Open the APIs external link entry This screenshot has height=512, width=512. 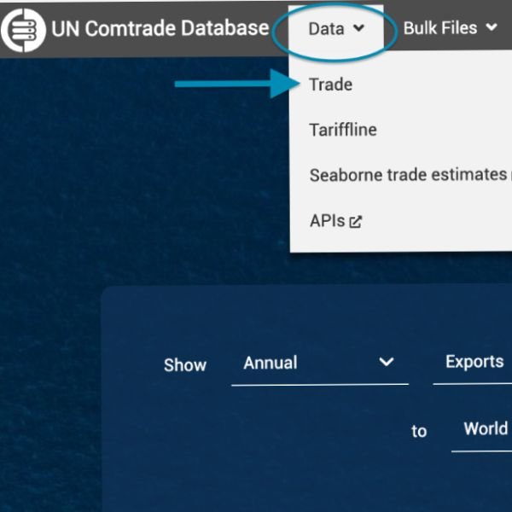[335, 221]
